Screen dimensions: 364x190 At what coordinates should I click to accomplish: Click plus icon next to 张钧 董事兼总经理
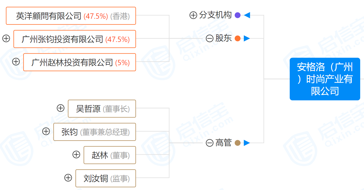[x=46, y=131]
